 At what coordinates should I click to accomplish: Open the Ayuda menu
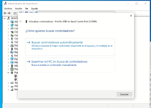pyautogui.click(x=34, y=8)
